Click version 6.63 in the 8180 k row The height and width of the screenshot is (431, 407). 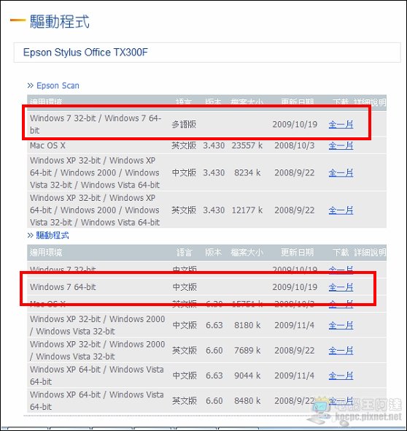tap(214, 326)
